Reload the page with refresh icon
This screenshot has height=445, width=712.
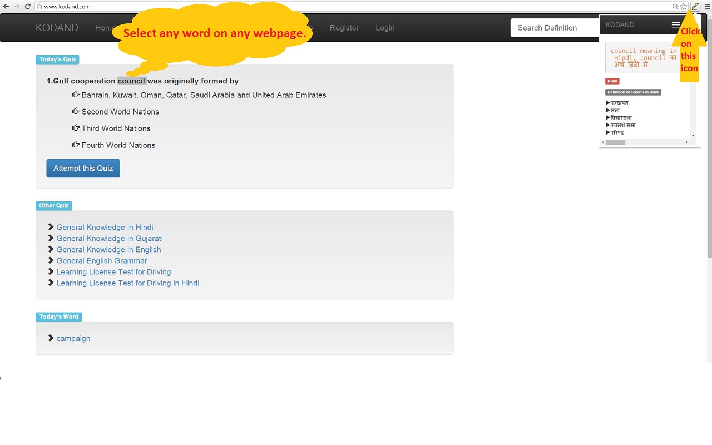tap(27, 6)
